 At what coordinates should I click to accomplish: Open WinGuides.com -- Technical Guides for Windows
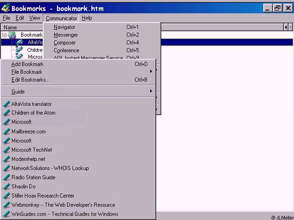pyautogui.click(x=65, y=214)
